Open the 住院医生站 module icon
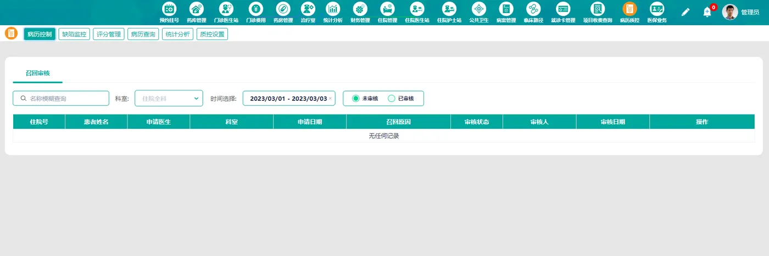The height and width of the screenshot is (256, 769). coord(417,9)
